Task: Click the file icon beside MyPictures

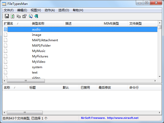Action: (x=6, y=56)
